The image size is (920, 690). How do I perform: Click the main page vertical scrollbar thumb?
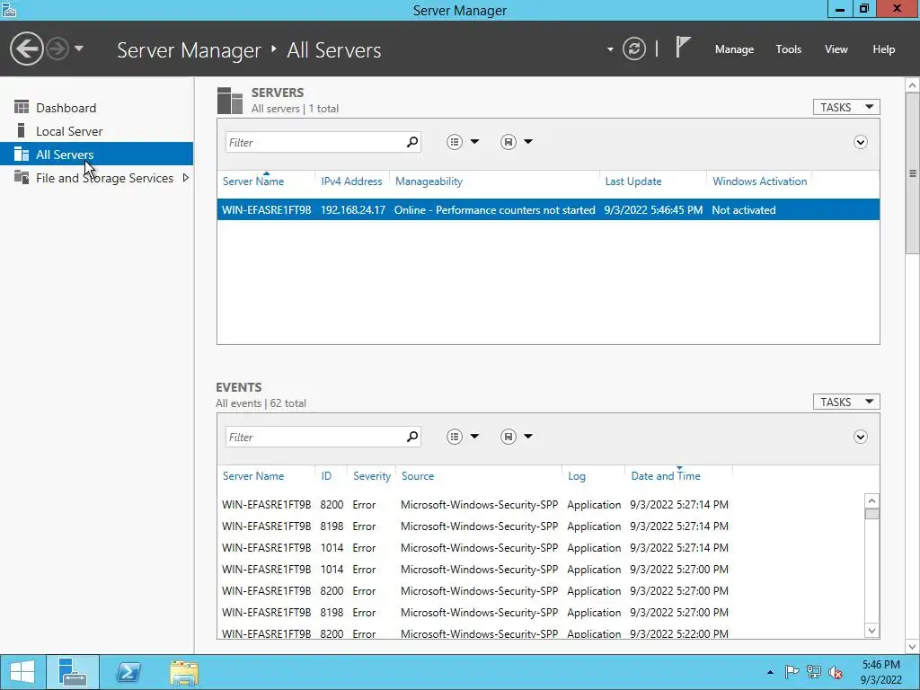point(913,173)
